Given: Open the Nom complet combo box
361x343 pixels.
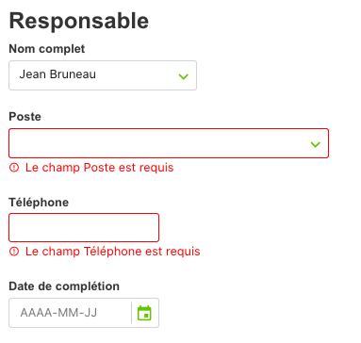Looking at the screenshot, I should click(103, 75).
